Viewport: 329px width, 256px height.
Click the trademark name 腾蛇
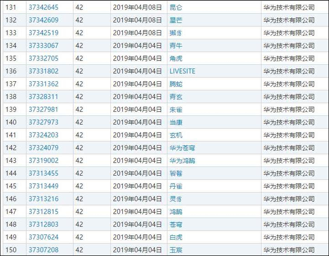coord(176,84)
